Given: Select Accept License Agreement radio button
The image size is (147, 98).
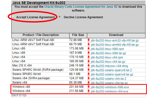Looking at the screenshot, I should point(13,16).
